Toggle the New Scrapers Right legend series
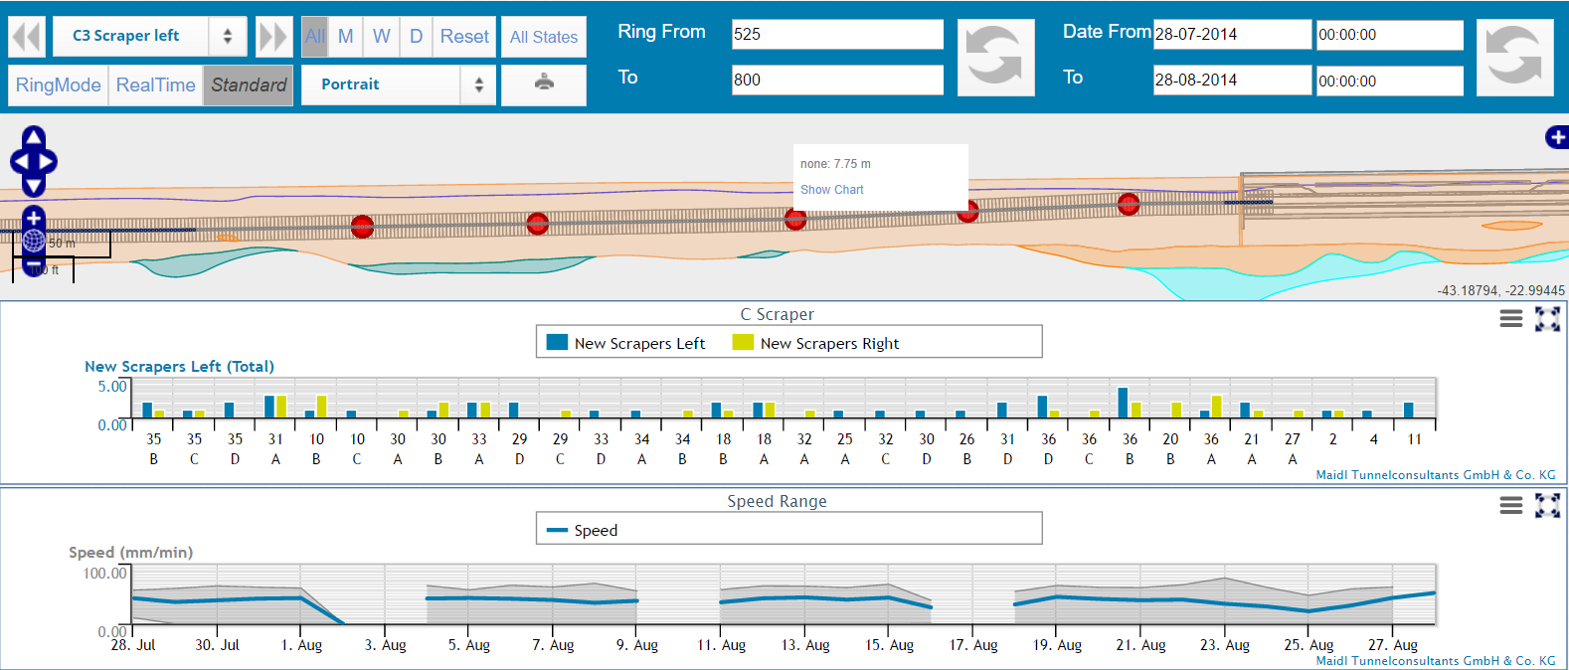The image size is (1569, 670). (815, 343)
